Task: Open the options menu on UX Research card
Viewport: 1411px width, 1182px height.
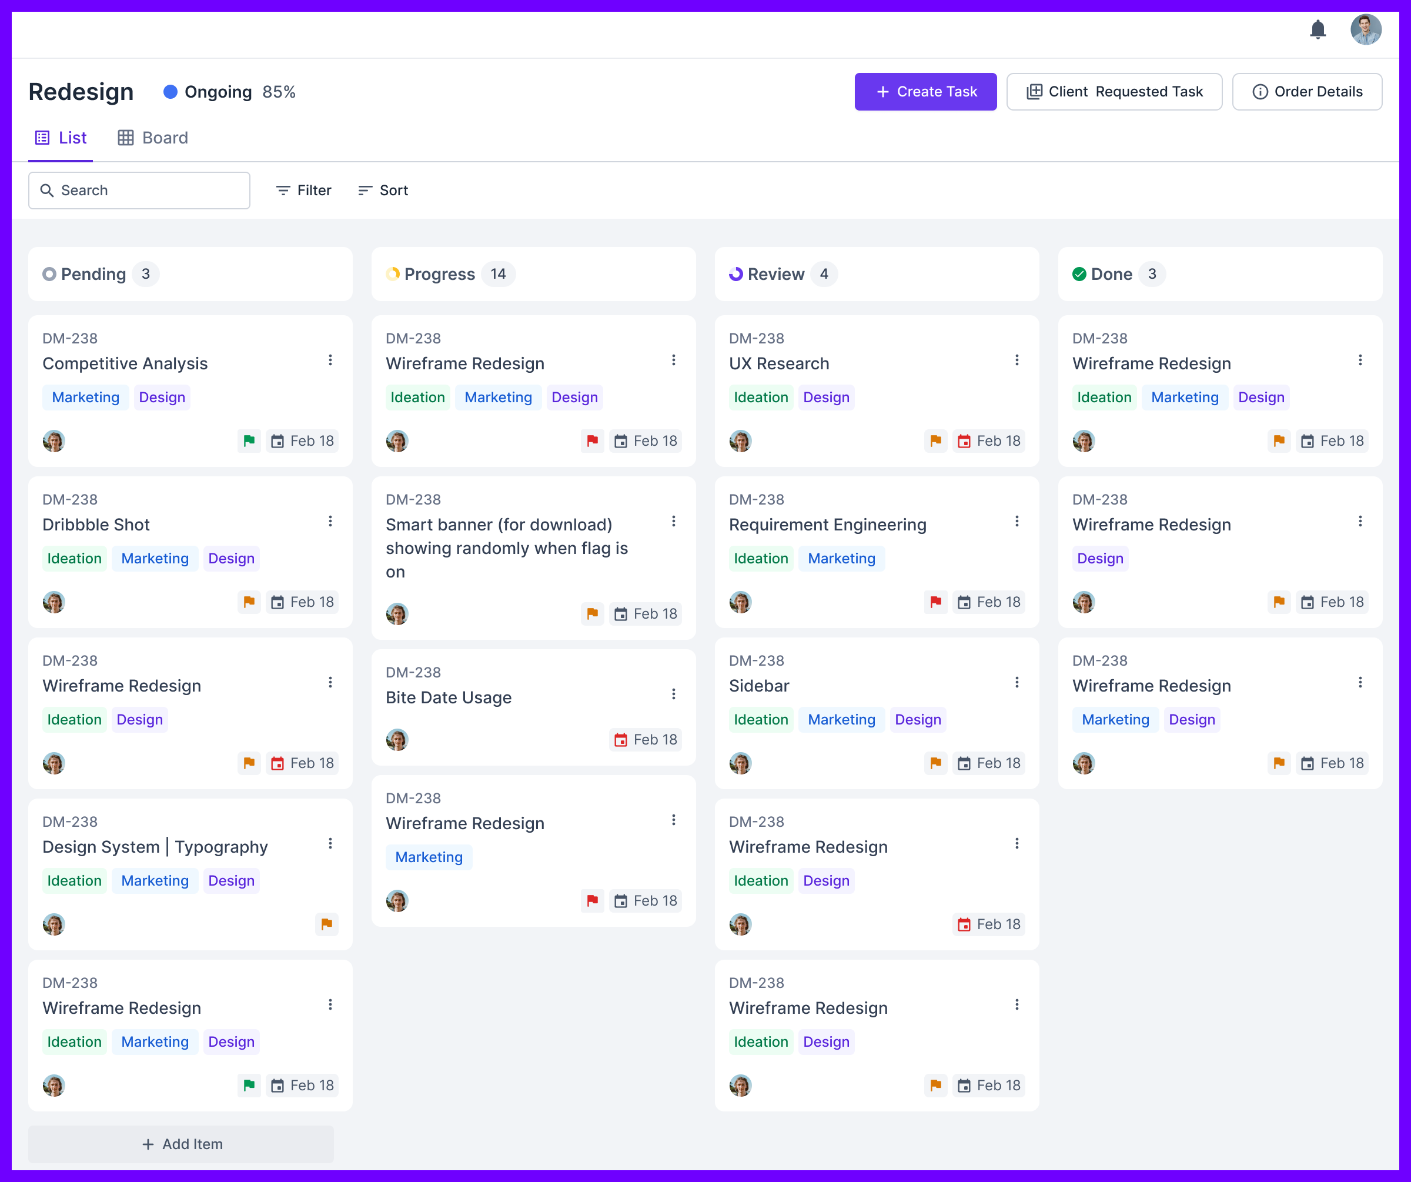Action: click(x=1017, y=360)
